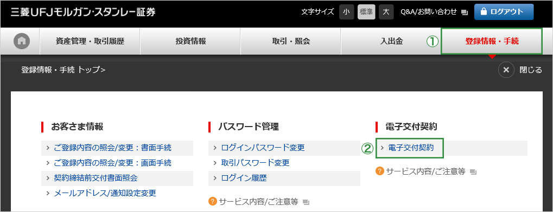Set text size to 標準
553x212 pixels.
pos(366,12)
